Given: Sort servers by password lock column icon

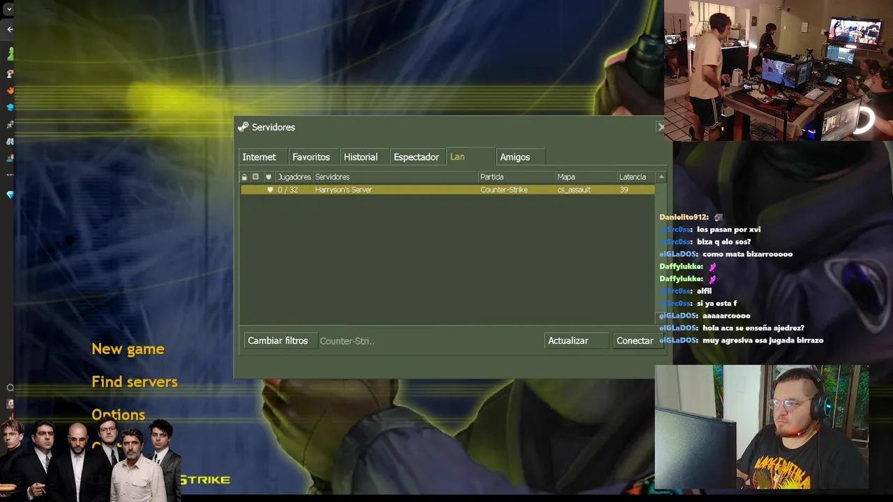Looking at the screenshot, I should pyautogui.click(x=244, y=177).
